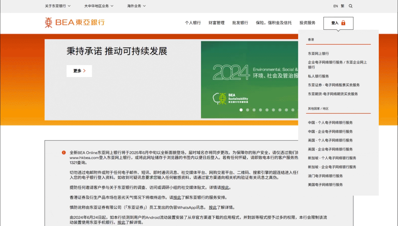The height and width of the screenshot is (226, 398).
Task: Click the 2024 ESG report banner image
Action: [x=250, y=80]
